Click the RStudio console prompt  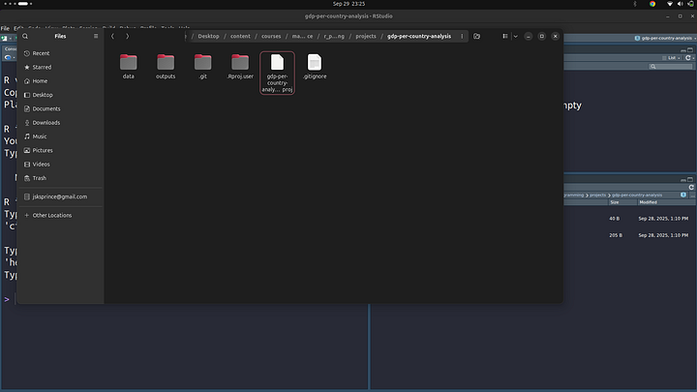tap(7, 299)
